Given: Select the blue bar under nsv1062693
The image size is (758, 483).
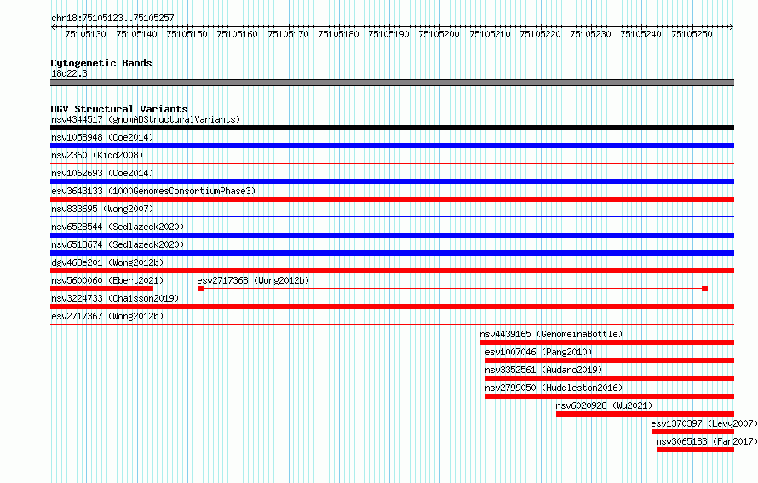Looking at the screenshot, I should 392,181.
